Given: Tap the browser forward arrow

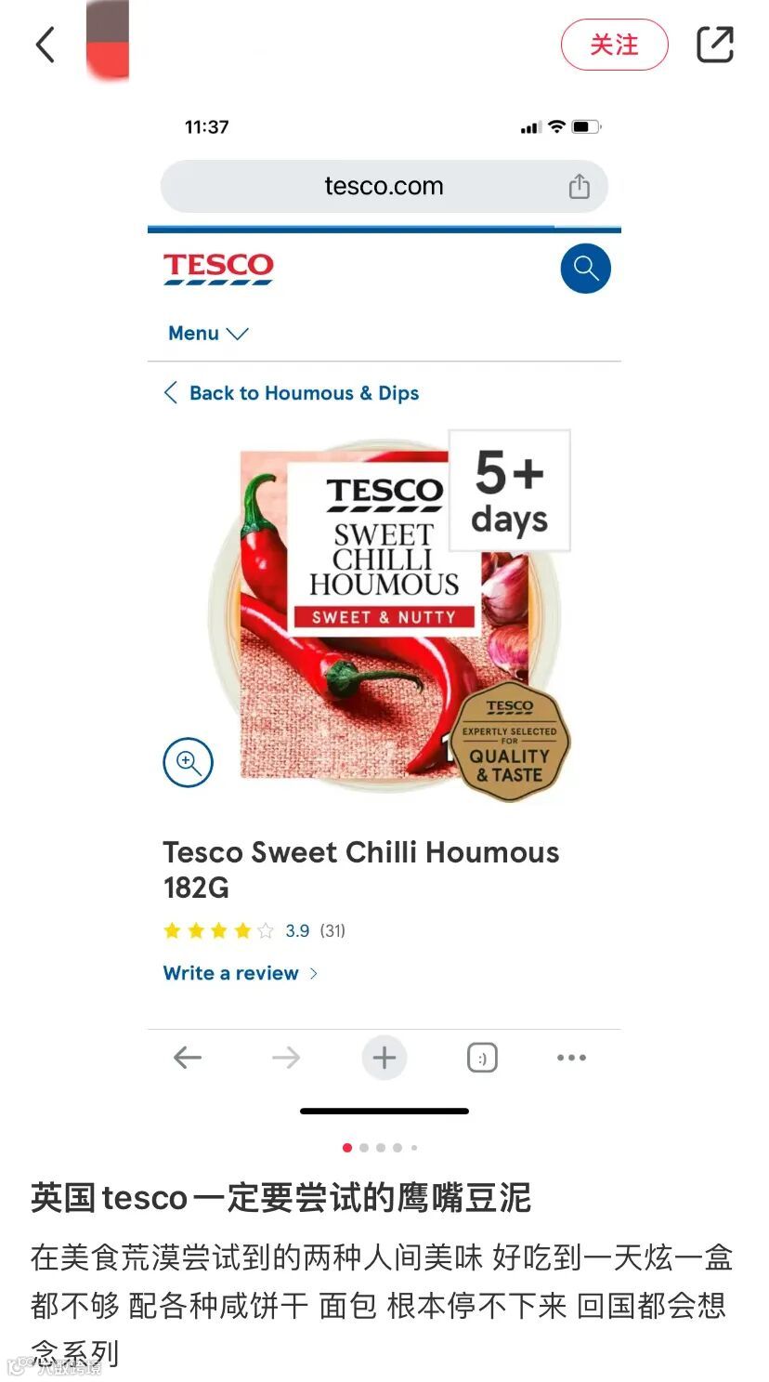Looking at the screenshot, I should pos(286,1058).
